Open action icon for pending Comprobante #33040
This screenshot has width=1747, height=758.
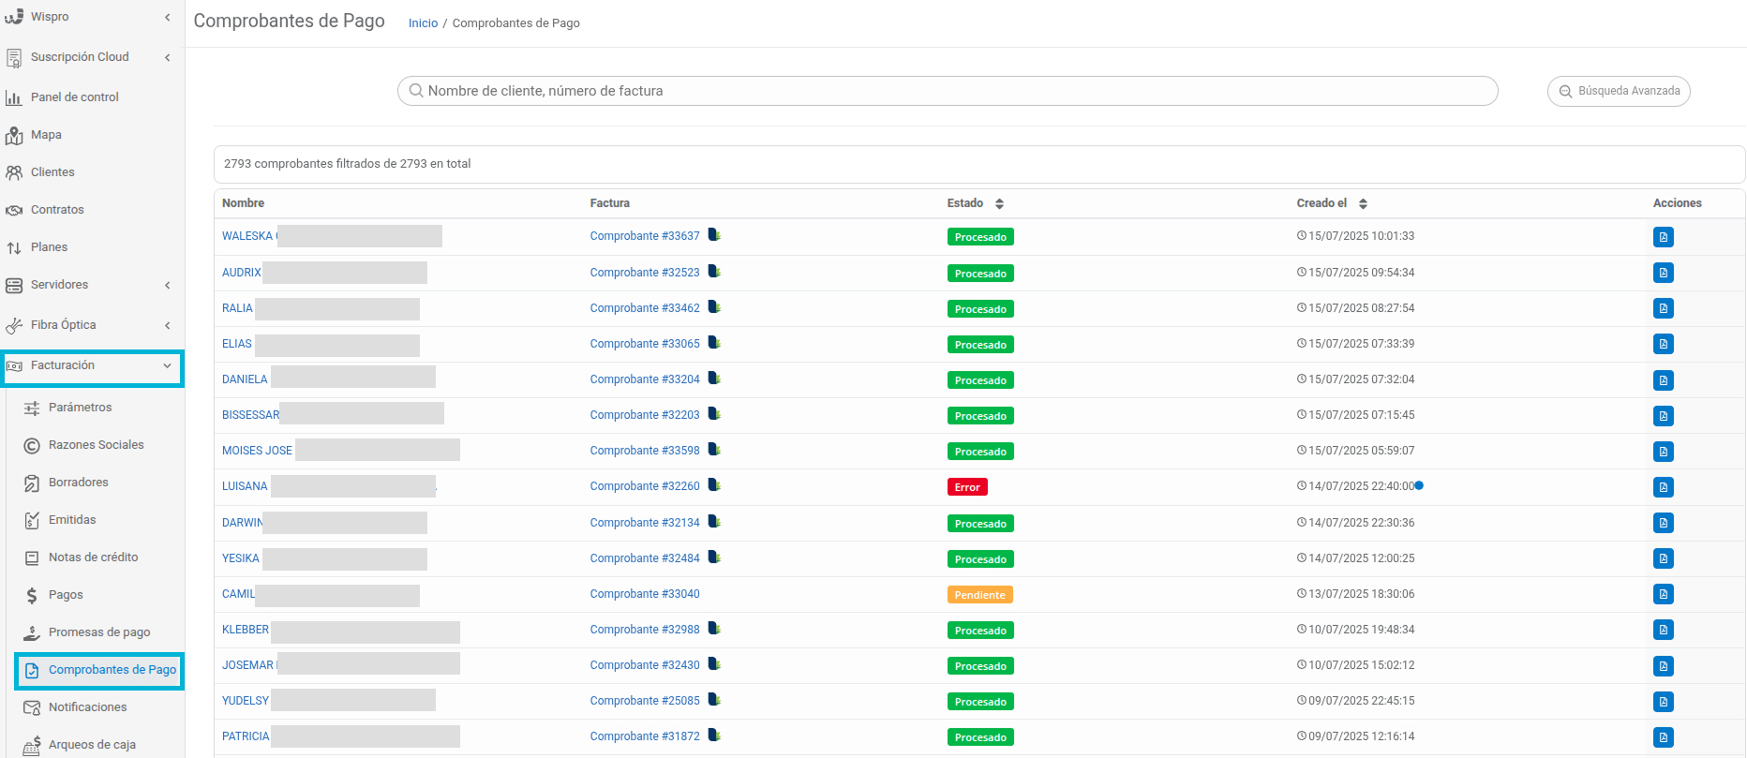point(1663,594)
